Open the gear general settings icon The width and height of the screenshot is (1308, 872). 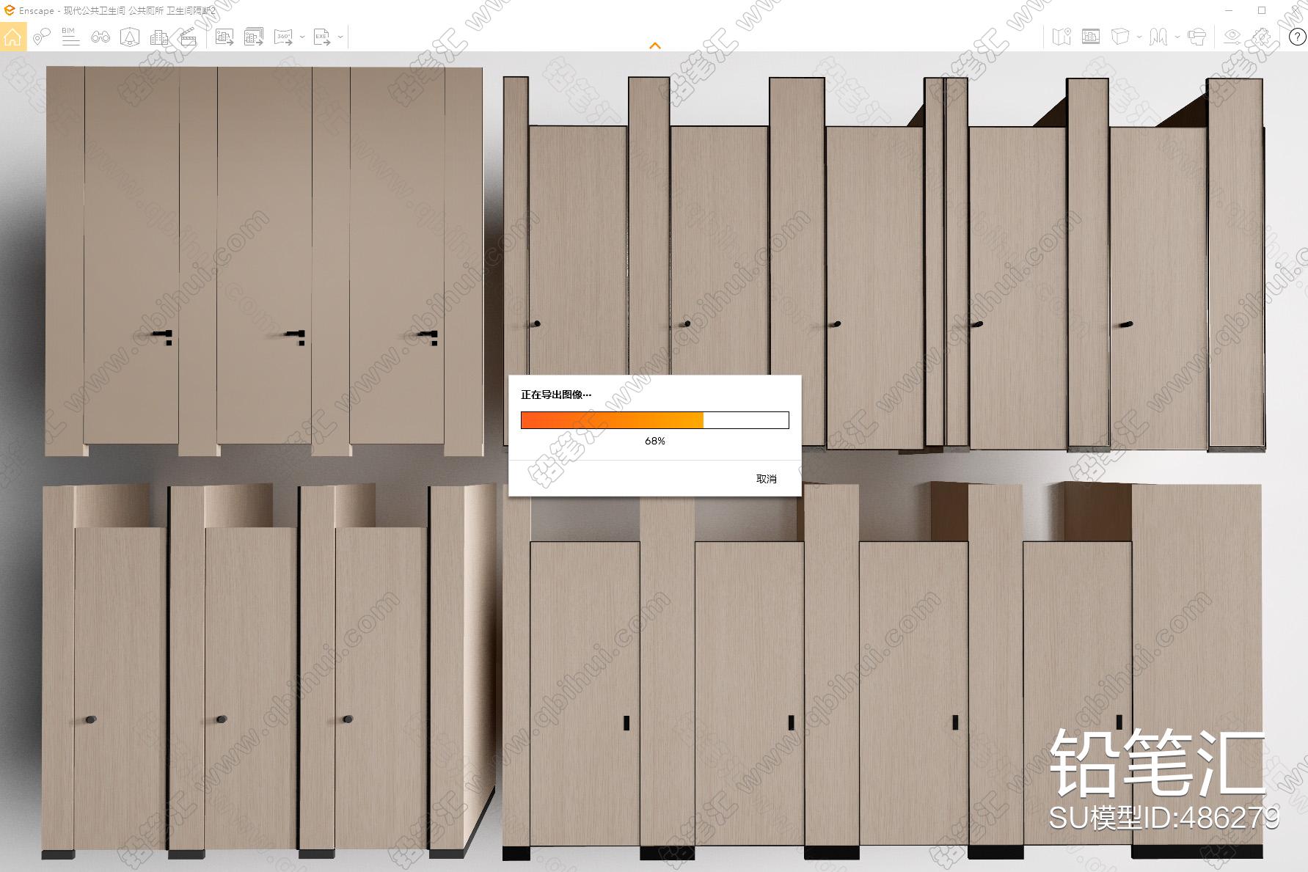[1261, 37]
